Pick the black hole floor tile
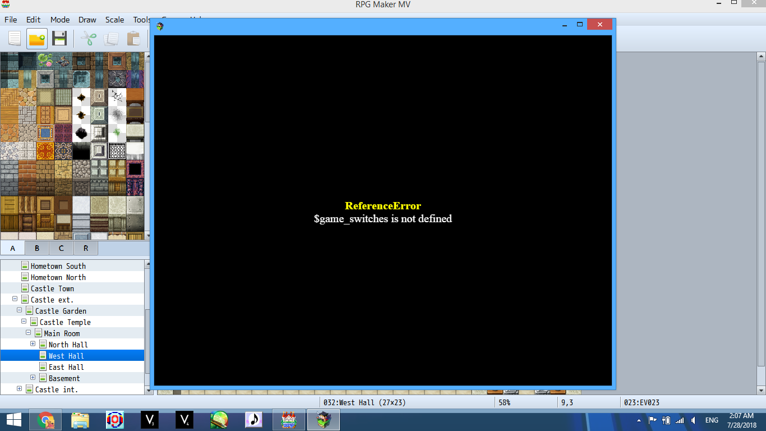Image resolution: width=766 pixels, height=431 pixels. (x=135, y=169)
